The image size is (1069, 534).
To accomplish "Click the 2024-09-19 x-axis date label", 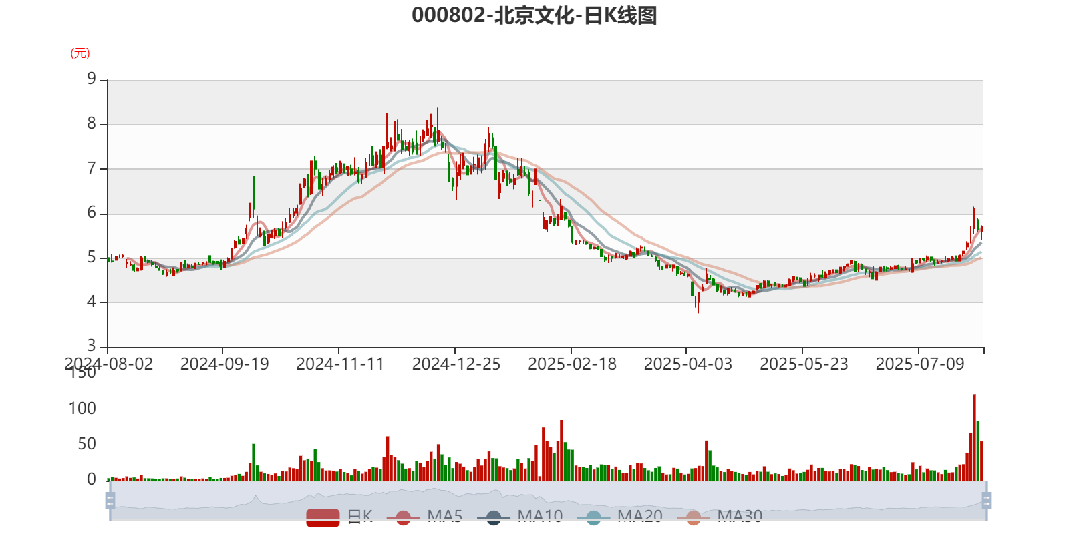I will [224, 364].
